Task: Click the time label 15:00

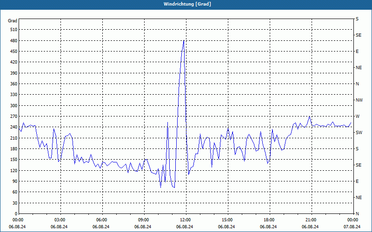Action: (x=228, y=219)
